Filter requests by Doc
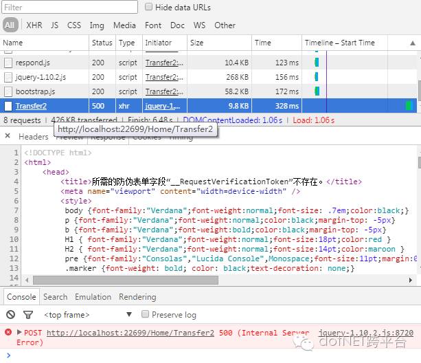The image size is (421, 363). 177,25
